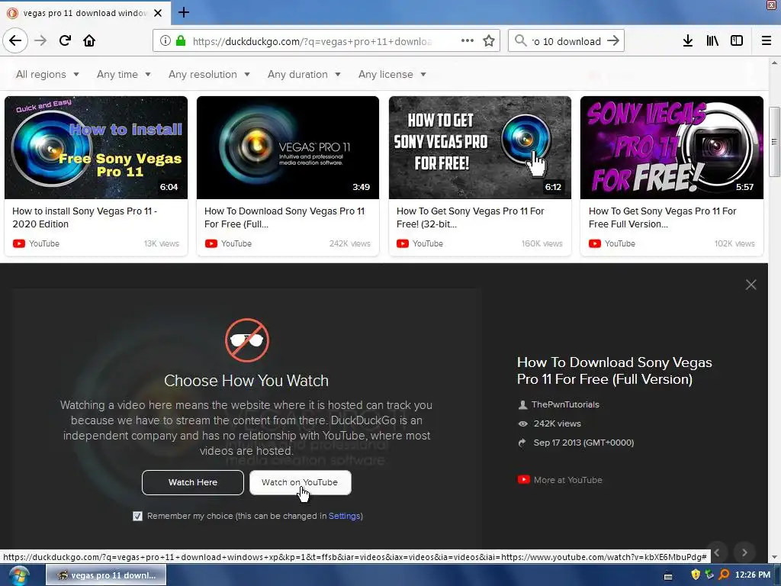Toggle Remember my choice checkbox

[137, 517]
